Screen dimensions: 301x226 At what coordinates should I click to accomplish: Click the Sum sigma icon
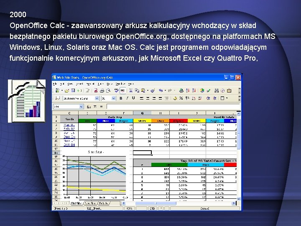[x=95, y=106]
